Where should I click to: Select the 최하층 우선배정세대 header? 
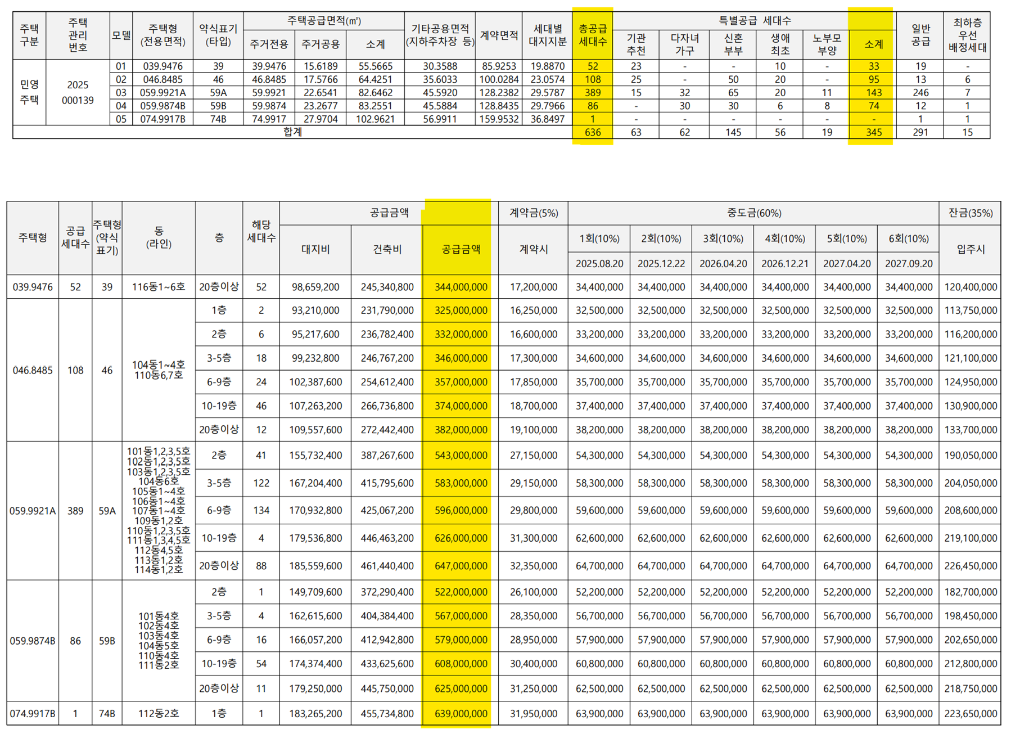(967, 35)
